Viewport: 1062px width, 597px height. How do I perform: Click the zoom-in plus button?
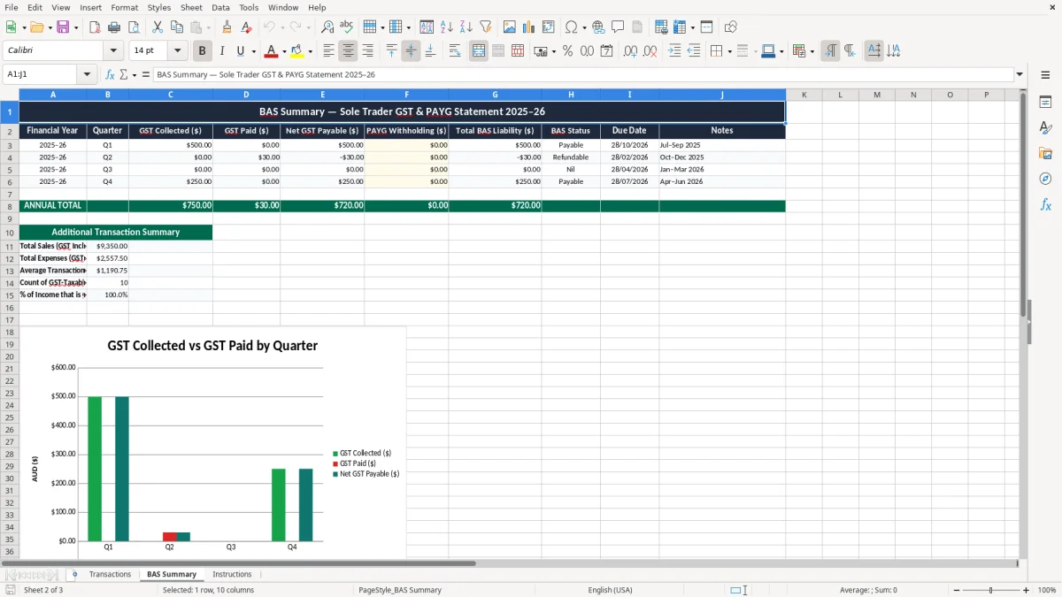tap(1027, 590)
